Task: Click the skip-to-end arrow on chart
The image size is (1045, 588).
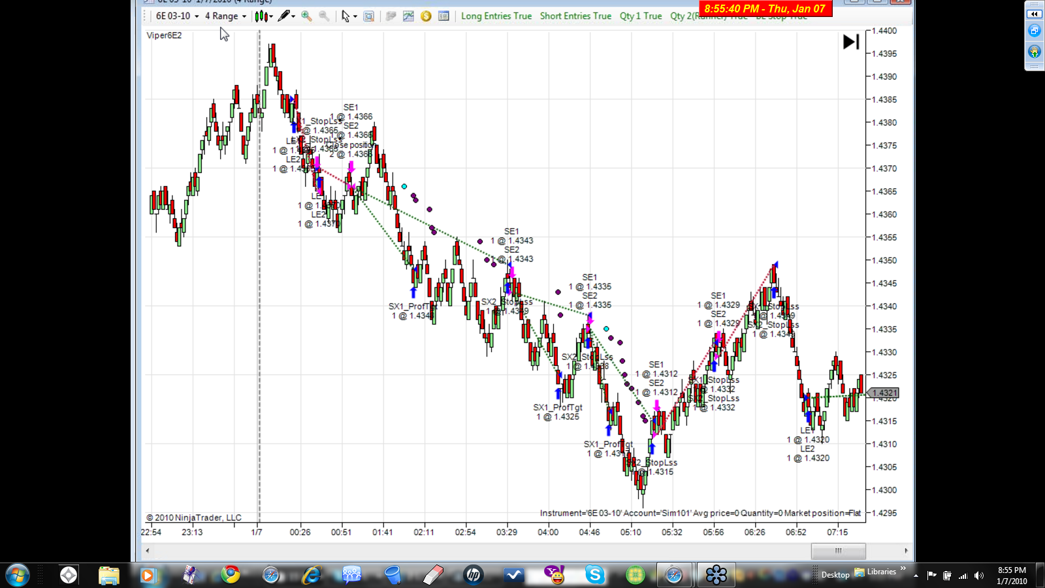Action: 851,42
